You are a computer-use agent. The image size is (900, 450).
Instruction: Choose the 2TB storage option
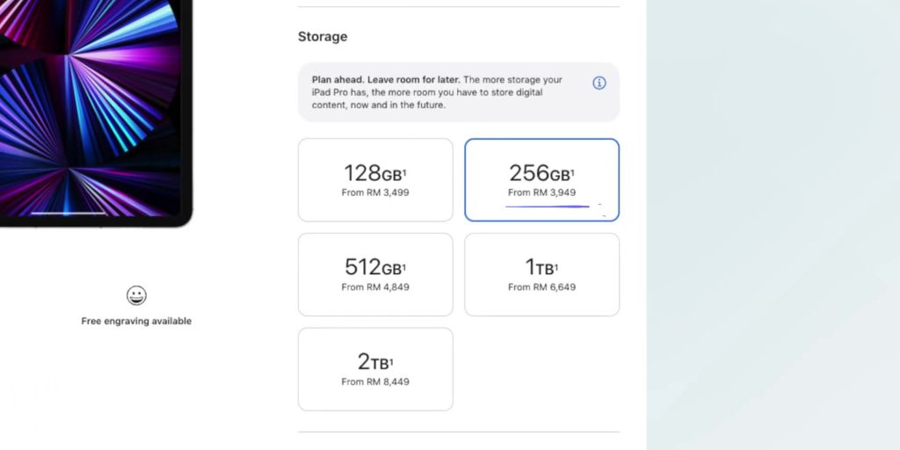(375, 369)
